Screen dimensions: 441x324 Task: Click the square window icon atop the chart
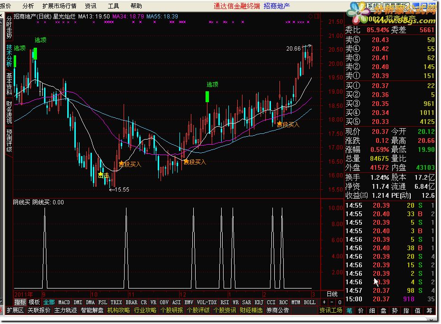[317, 16]
